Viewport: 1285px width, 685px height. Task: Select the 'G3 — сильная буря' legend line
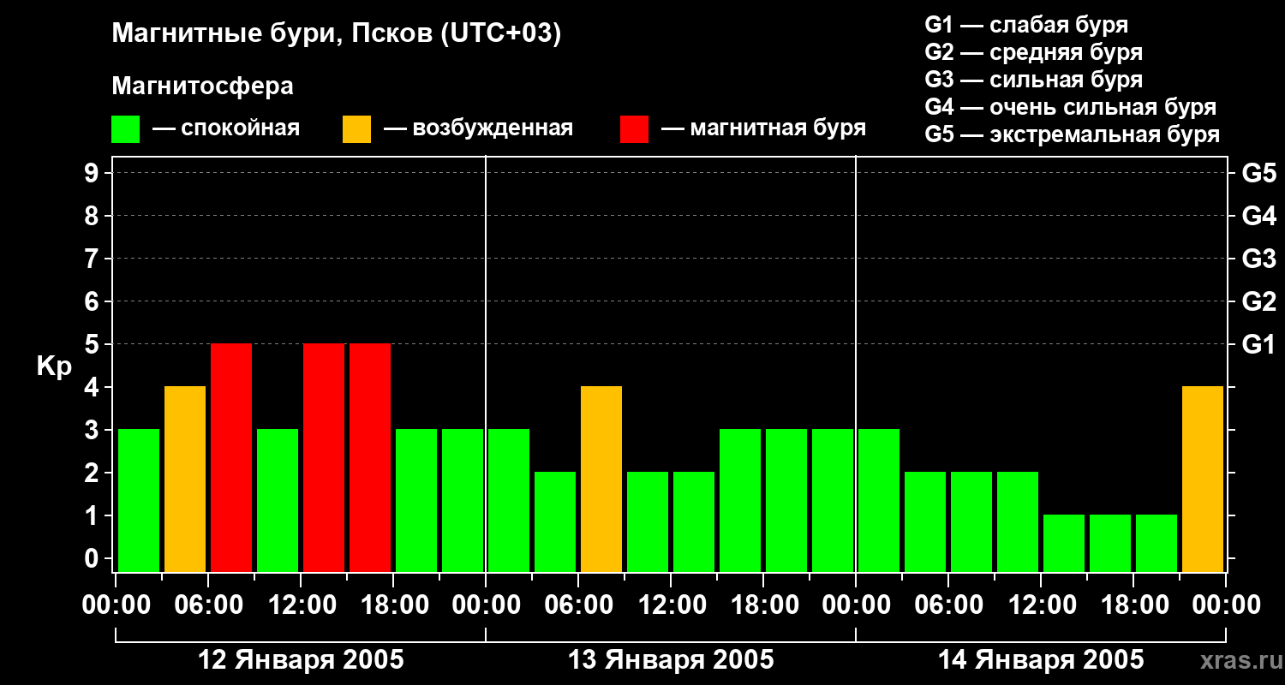click(x=1034, y=80)
